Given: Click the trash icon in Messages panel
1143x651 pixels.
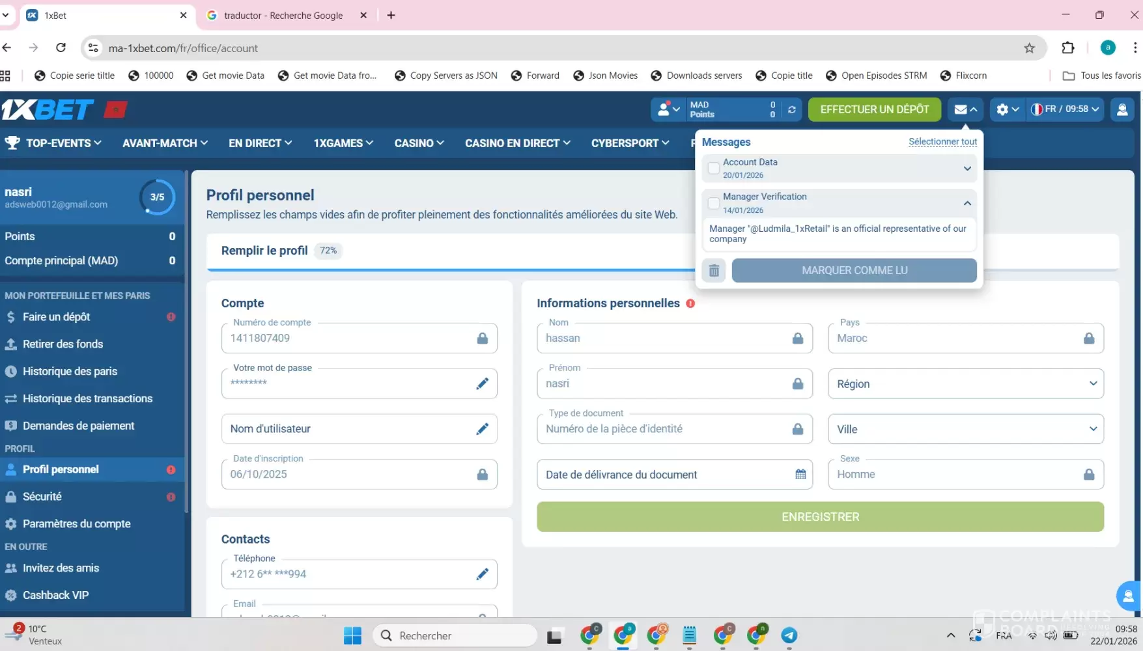Looking at the screenshot, I should tap(714, 270).
